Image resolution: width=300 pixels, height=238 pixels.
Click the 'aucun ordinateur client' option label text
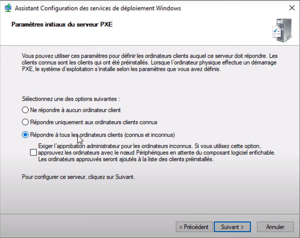coord(75,110)
